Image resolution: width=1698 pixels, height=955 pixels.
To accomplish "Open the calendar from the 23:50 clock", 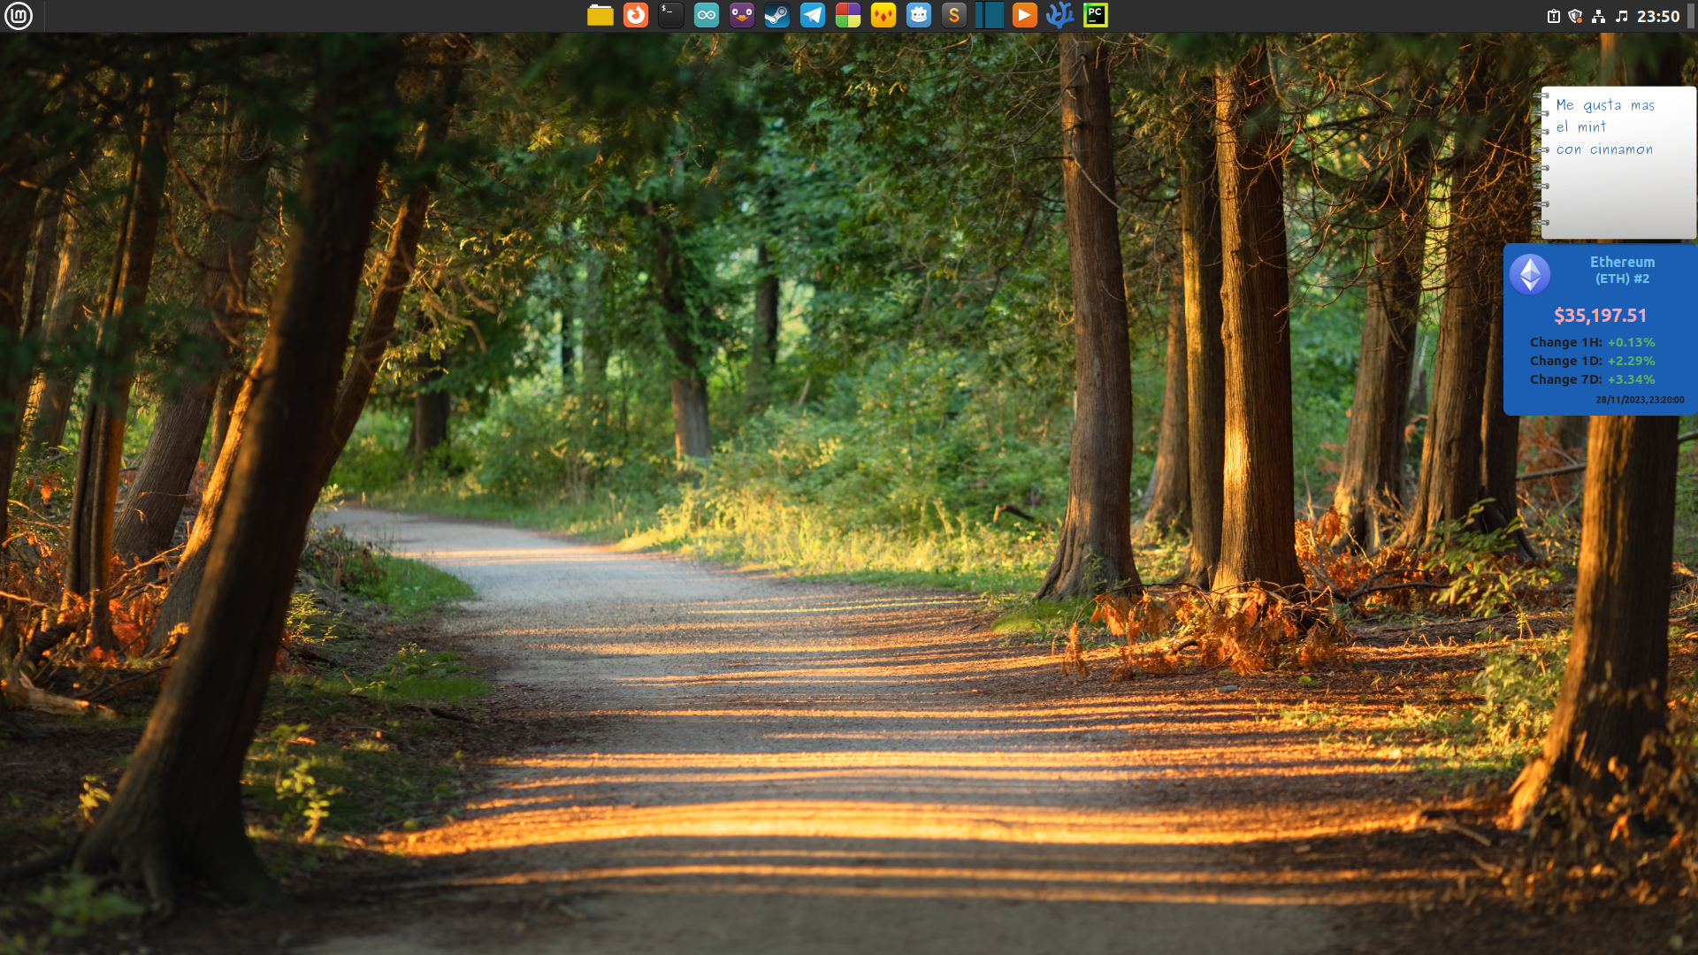I will click(x=1657, y=16).
